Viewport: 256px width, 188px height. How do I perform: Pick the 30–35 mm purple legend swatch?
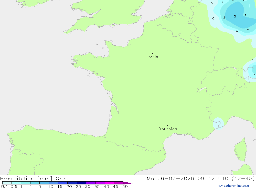point(91,183)
